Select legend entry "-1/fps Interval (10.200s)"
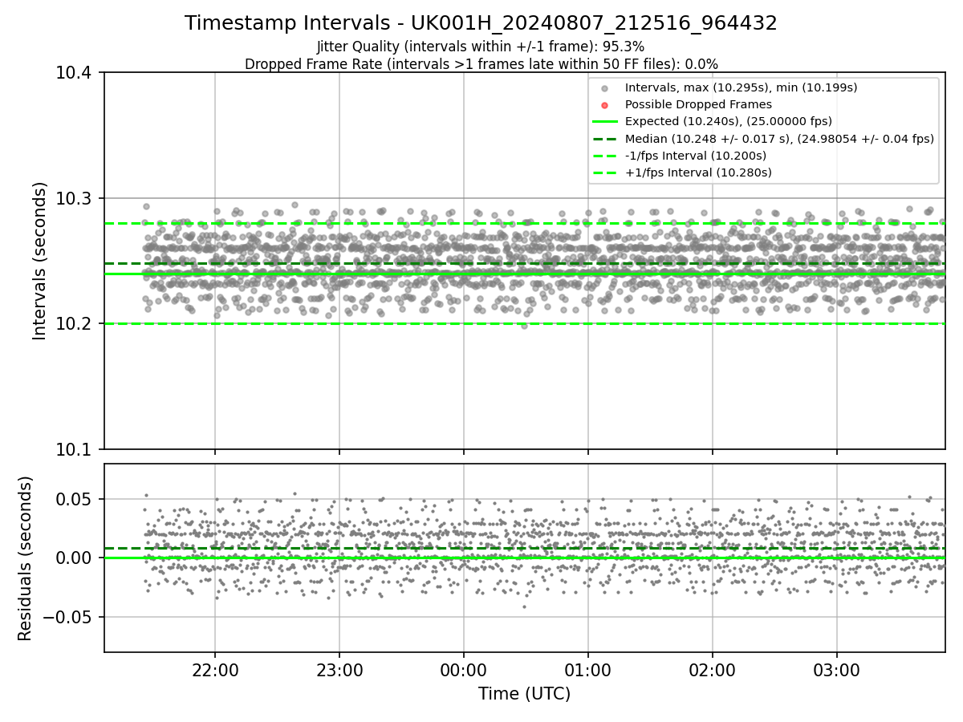The image size is (963, 722). point(695,156)
